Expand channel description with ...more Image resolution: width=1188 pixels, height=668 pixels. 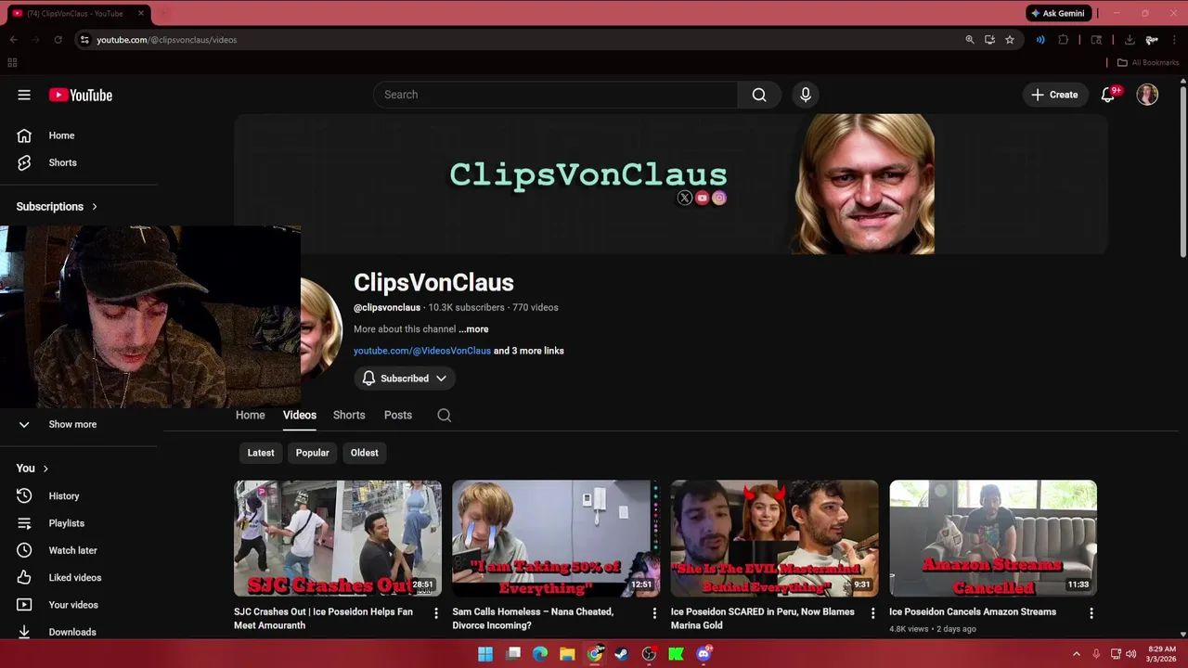(x=473, y=329)
